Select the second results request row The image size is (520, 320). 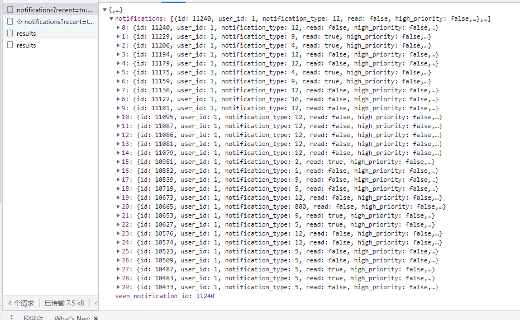(50, 45)
